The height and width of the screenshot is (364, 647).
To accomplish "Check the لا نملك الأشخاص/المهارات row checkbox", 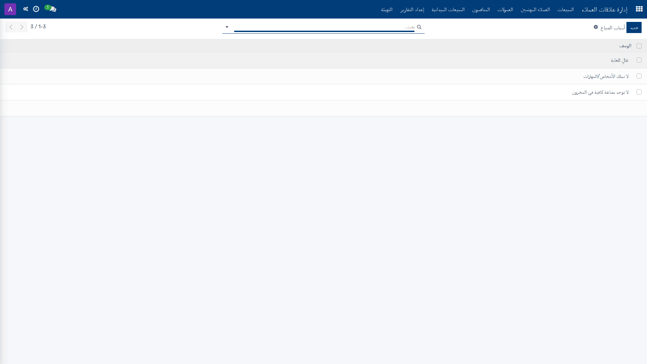I will (639, 76).
